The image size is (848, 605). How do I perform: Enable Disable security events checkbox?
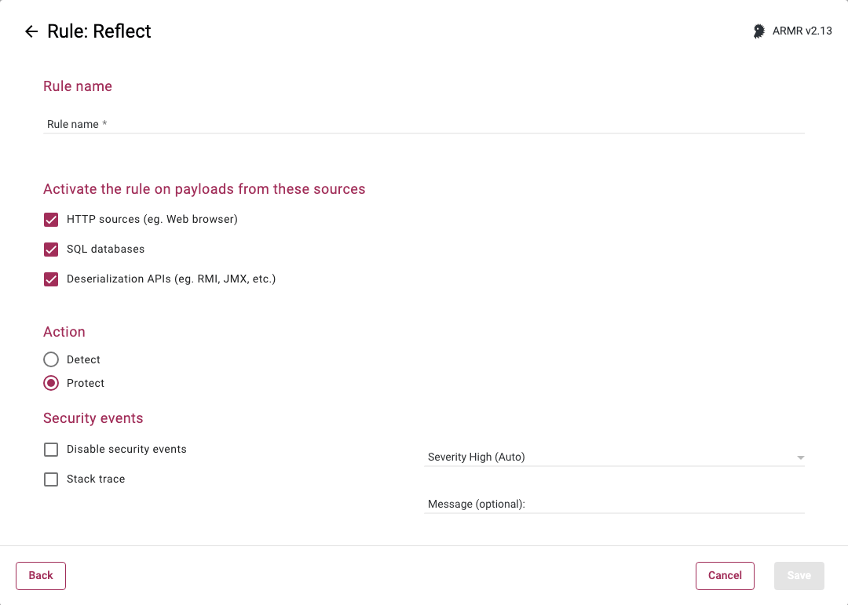[51, 450]
